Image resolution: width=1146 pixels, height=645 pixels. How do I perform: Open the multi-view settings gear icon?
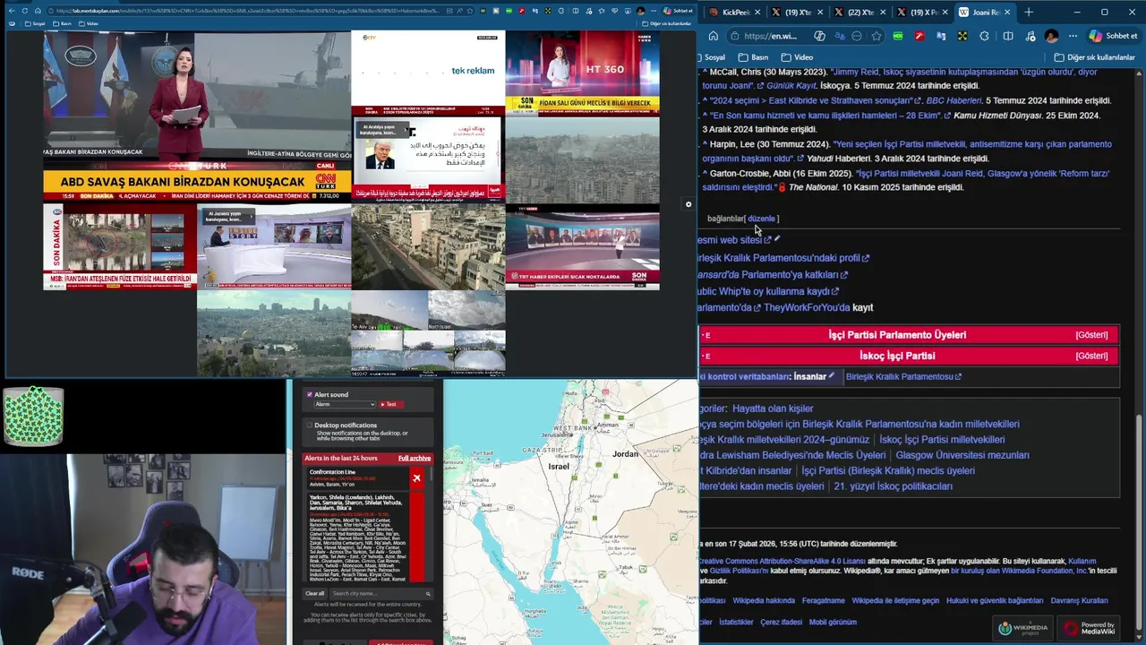click(688, 204)
